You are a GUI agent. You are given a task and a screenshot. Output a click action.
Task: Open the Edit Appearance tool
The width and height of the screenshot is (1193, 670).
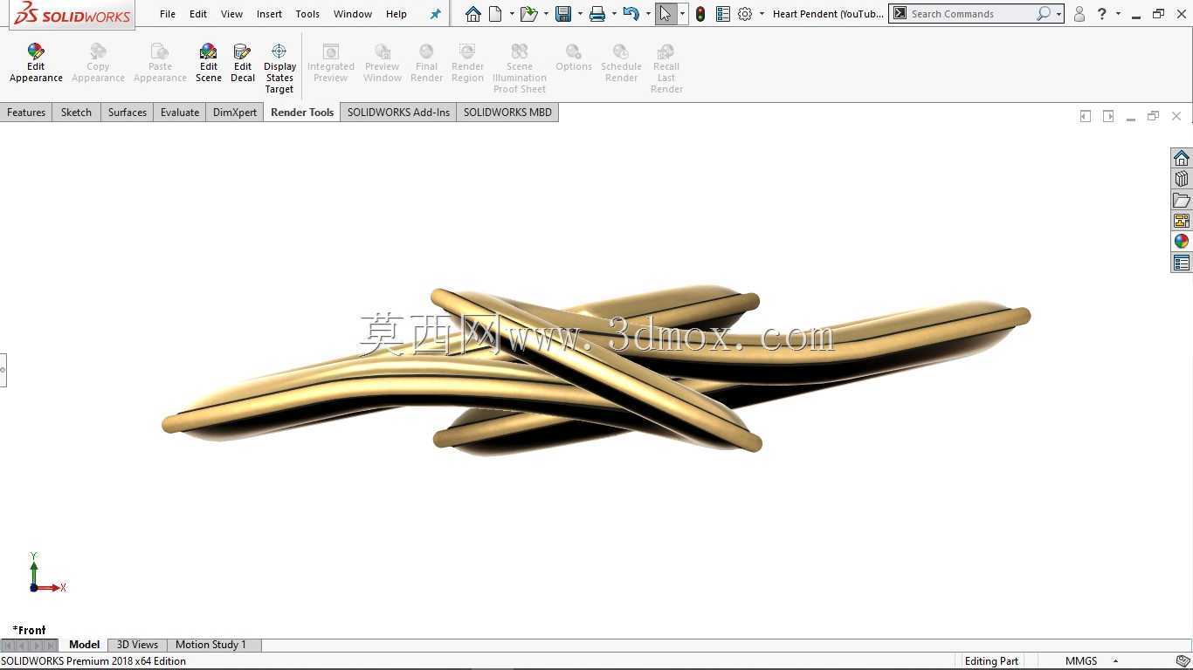click(x=36, y=64)
